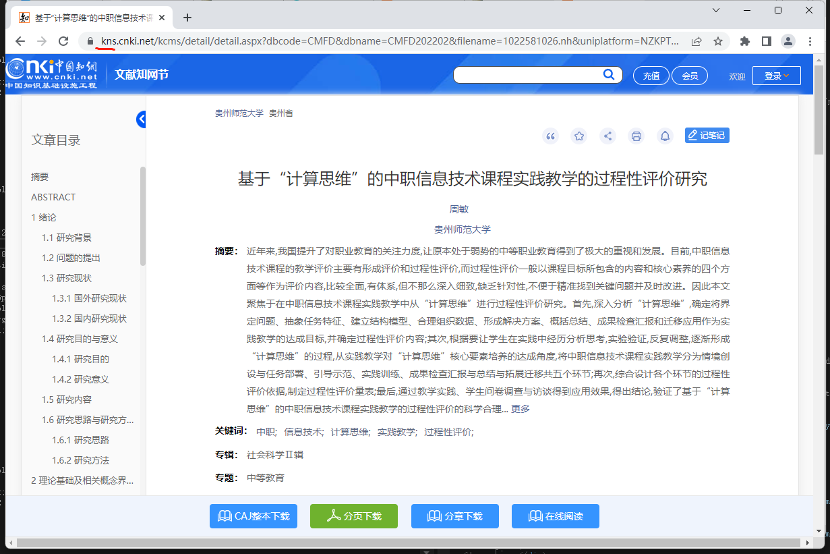The width and height of the screenshot is (830, 554).
Task: Toggle the browser side panel
Action: pyautogui.click(x=766, y=41)
